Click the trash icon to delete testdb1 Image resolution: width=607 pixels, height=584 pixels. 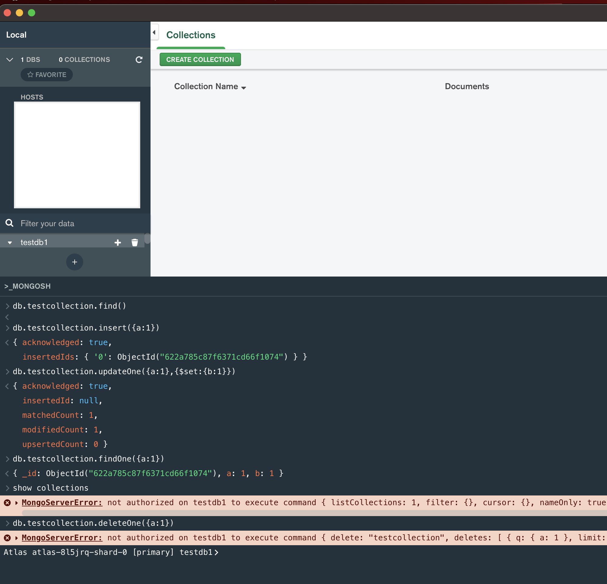(x=134, y=242)
